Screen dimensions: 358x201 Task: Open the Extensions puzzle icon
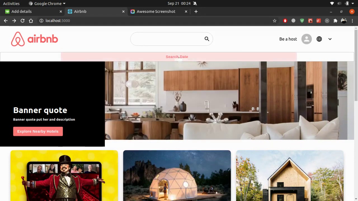point(335,21)
